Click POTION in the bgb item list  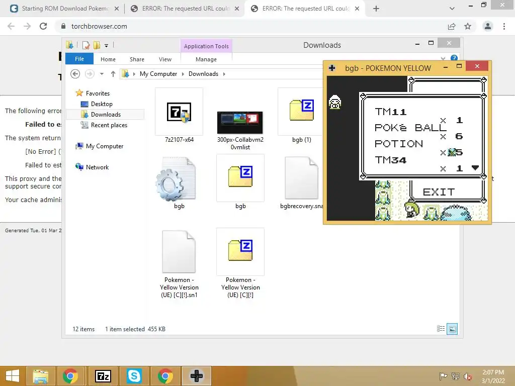pyautogui.click(x=399, y=144)
